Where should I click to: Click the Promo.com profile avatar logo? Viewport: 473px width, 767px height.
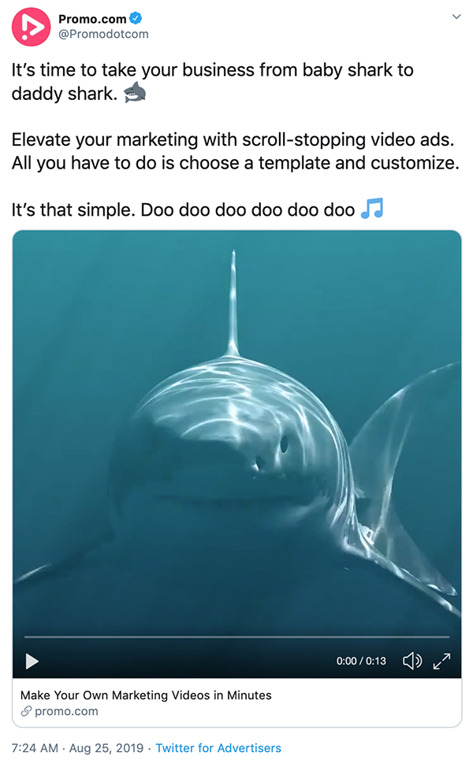tap(31, 27)
